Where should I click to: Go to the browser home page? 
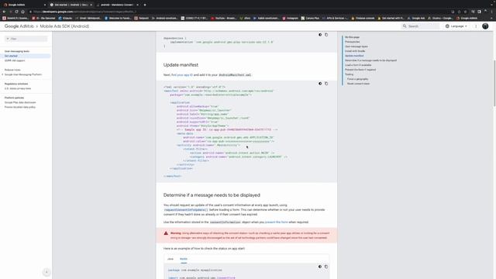22,12
